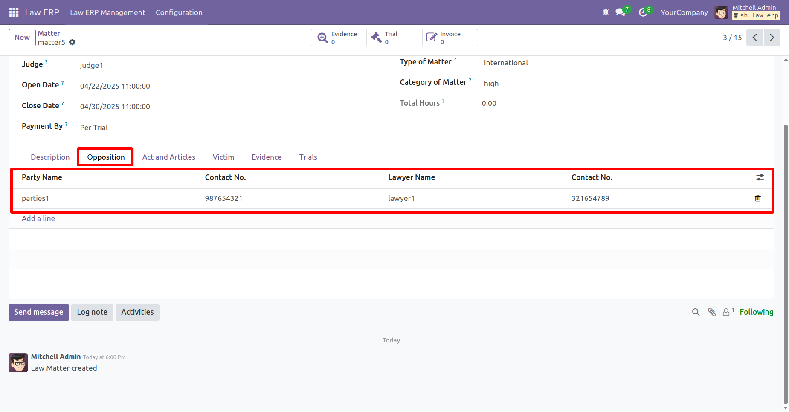Delete the parties1 row trash icon
The image size is (789, 412).
[x=758, y=198]
